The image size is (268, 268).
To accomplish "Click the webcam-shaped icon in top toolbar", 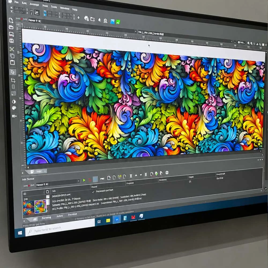I will (x=105, y=21).
